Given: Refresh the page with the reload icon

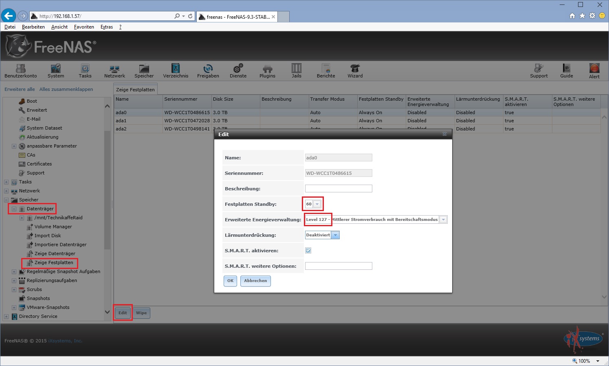Looking at the screenshot, I should pyautogui.click(x=190, y=16).
